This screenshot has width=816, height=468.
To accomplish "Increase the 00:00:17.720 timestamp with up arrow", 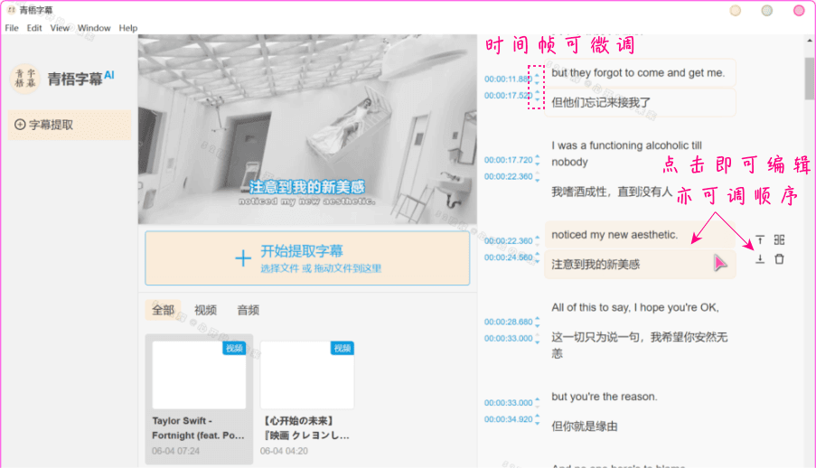I will point(538,156).
